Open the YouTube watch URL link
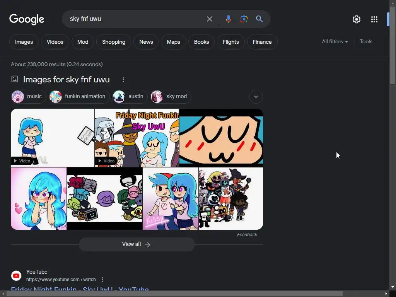The height and width of the screenshot is (297, 396). 61,280
